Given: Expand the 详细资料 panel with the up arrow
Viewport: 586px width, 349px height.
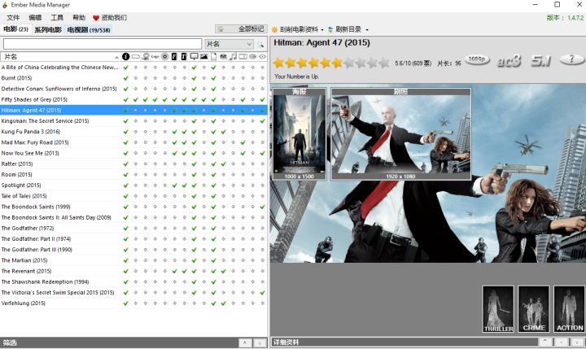Looking at the screenshot, I should pos(544,342).
